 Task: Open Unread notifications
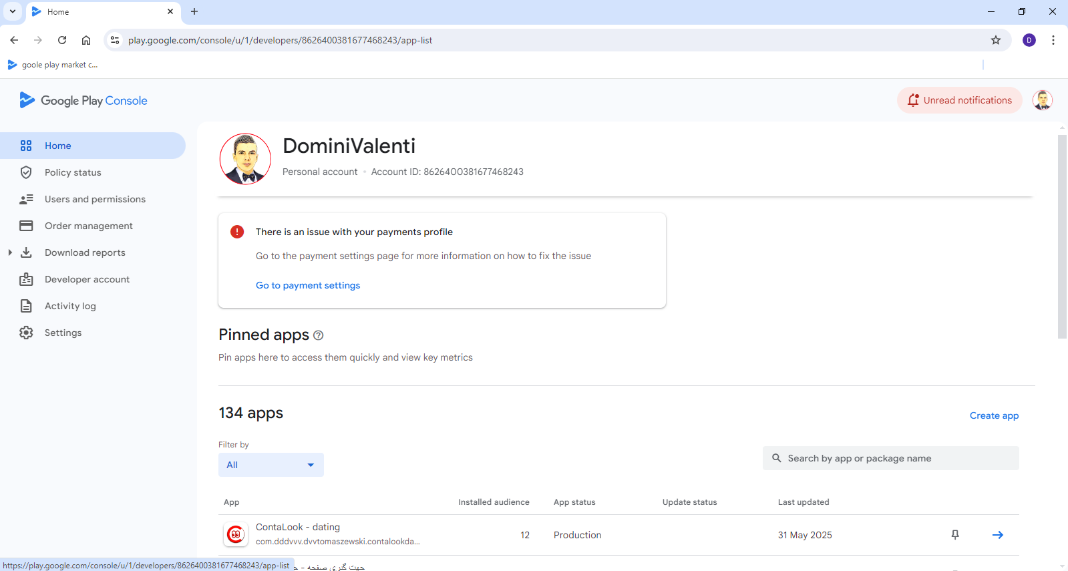coord(959,100)
